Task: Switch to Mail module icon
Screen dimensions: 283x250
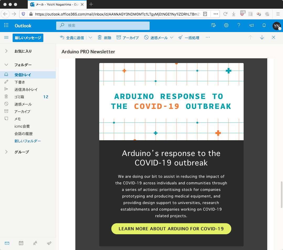Action: tap(7, 243)
